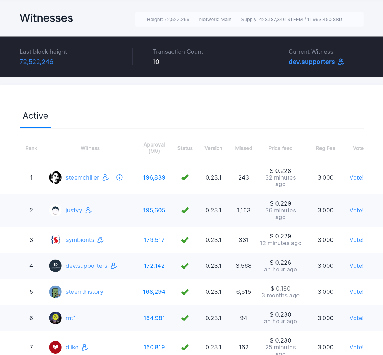Click the Network: Main text
The width and height of the screenshot is (383, 355).
click(215, 19)
